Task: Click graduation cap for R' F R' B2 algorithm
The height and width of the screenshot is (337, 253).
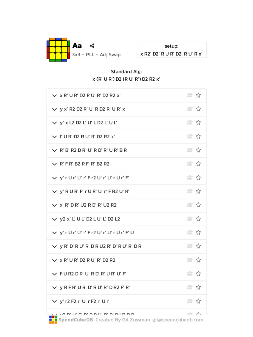Action: pyautogui.click(x=189, y=164)
